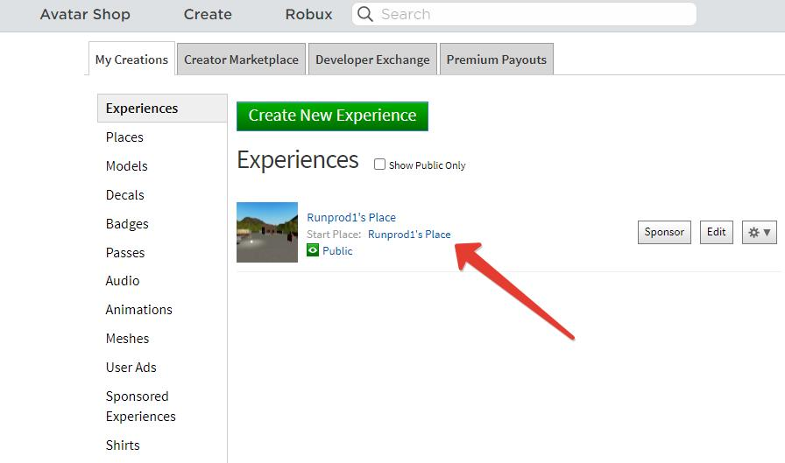
Task: Open the Runprod1's Place experience title link
Action: pos(351,217)
